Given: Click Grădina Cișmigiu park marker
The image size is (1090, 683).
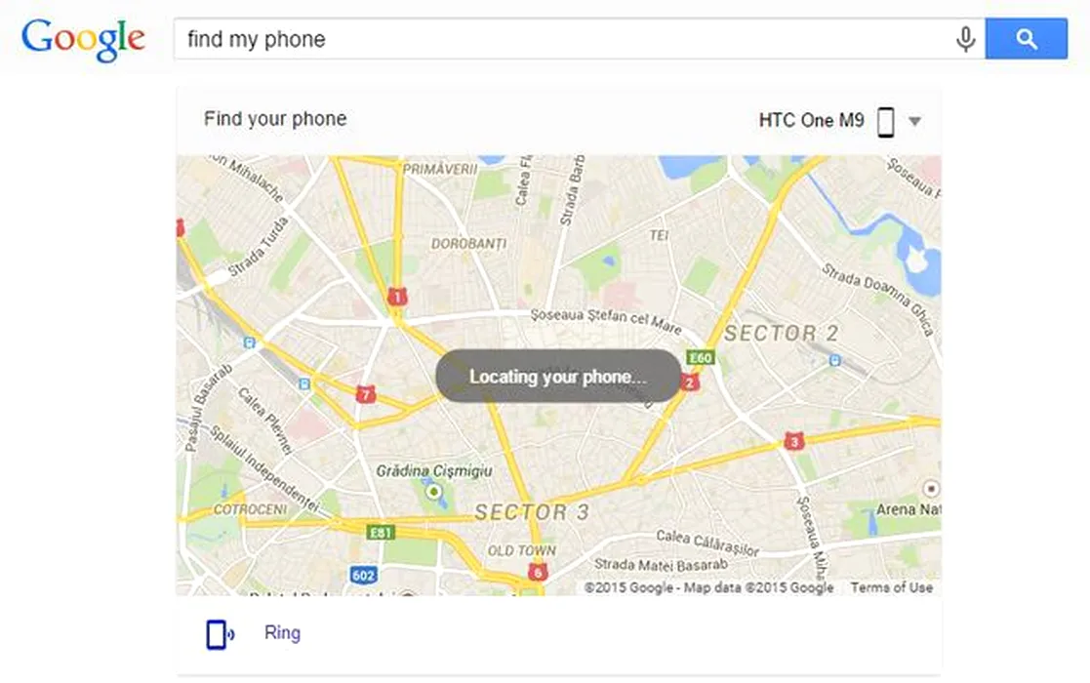Looking at the screenshot, I should pos(434,492).
